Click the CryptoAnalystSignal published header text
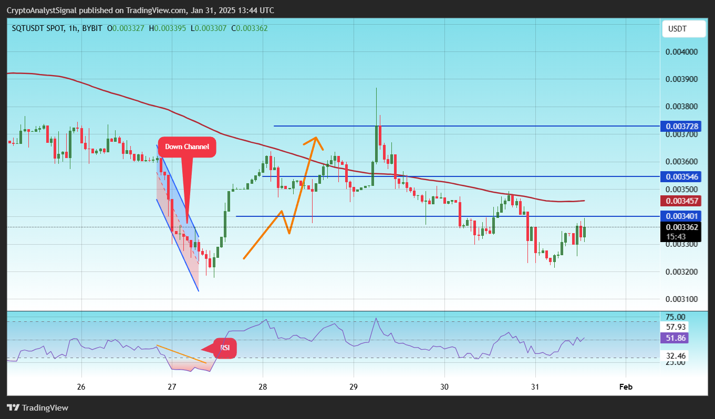Image resolution: width=715 pixels, height=419 pixels. (140, 11)
